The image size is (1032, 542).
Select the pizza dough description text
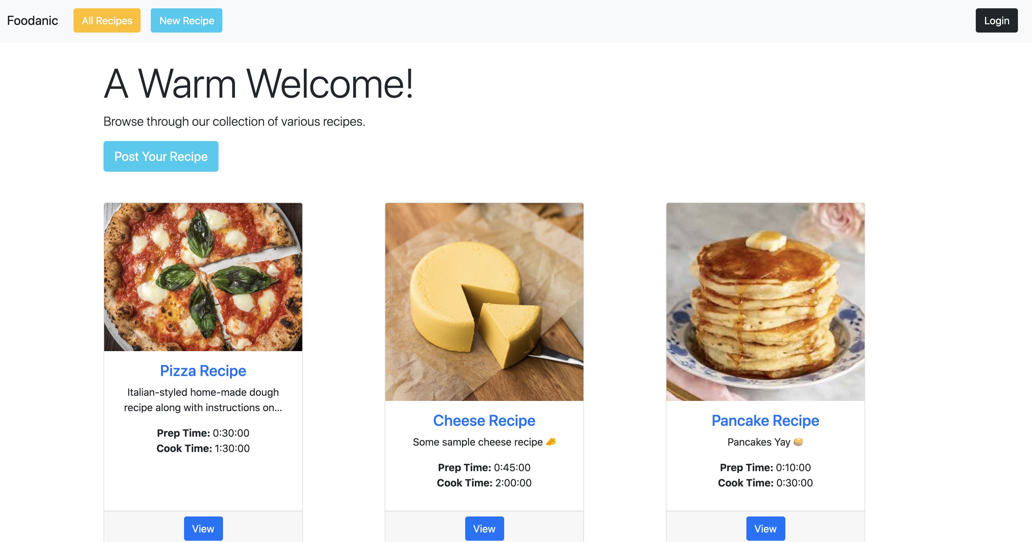pyautogui.click(x=203, y=400)
